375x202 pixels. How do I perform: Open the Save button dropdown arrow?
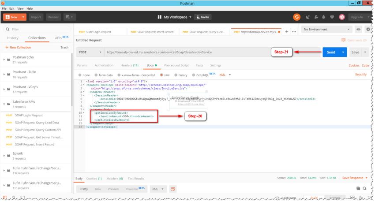(x=365, y=52)
